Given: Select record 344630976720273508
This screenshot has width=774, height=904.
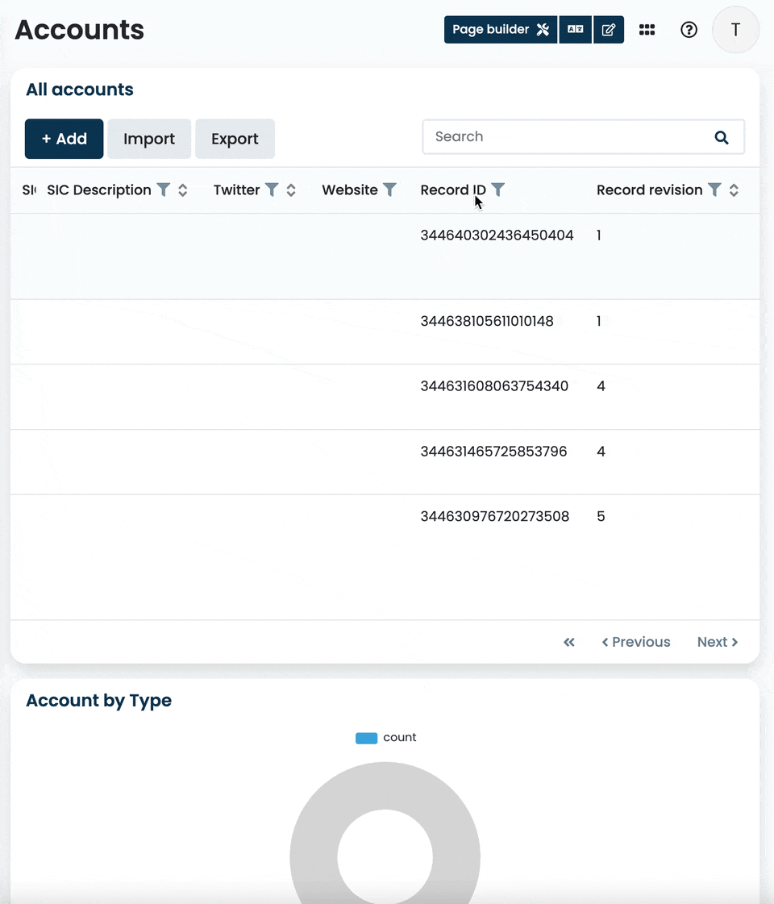Looking at the screenshot, I should click(495, 517).
